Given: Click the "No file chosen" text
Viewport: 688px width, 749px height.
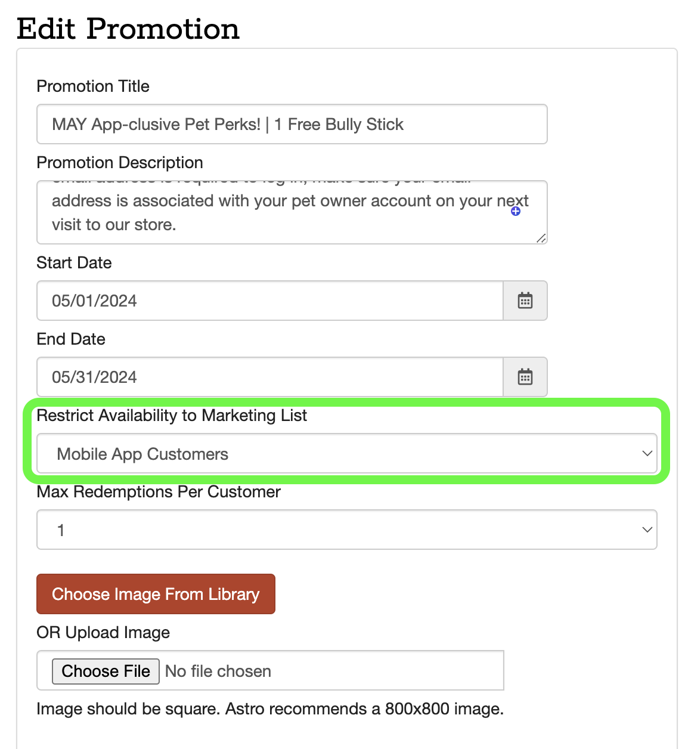Looking at the screenshot, I should tap(218, 671).
